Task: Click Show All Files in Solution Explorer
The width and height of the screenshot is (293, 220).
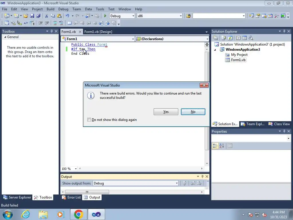Action: [x=223, y=38]
